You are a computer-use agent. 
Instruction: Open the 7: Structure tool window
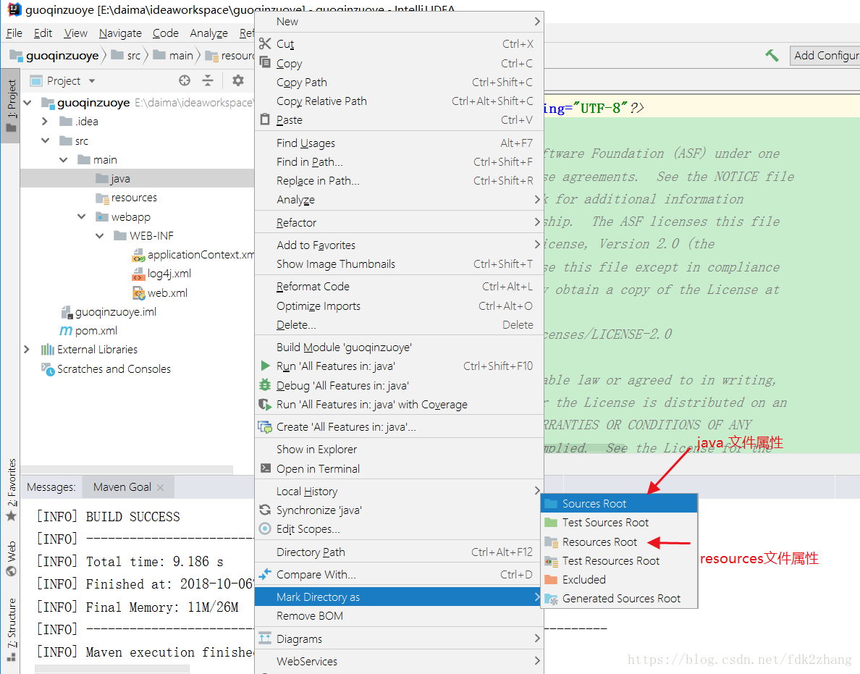point(11,629)
